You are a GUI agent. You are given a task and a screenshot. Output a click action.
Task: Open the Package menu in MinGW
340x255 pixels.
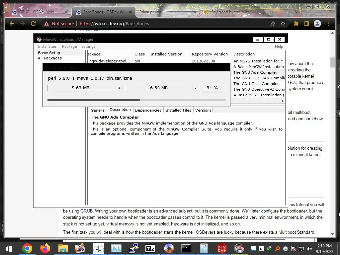tap(69, 46)
